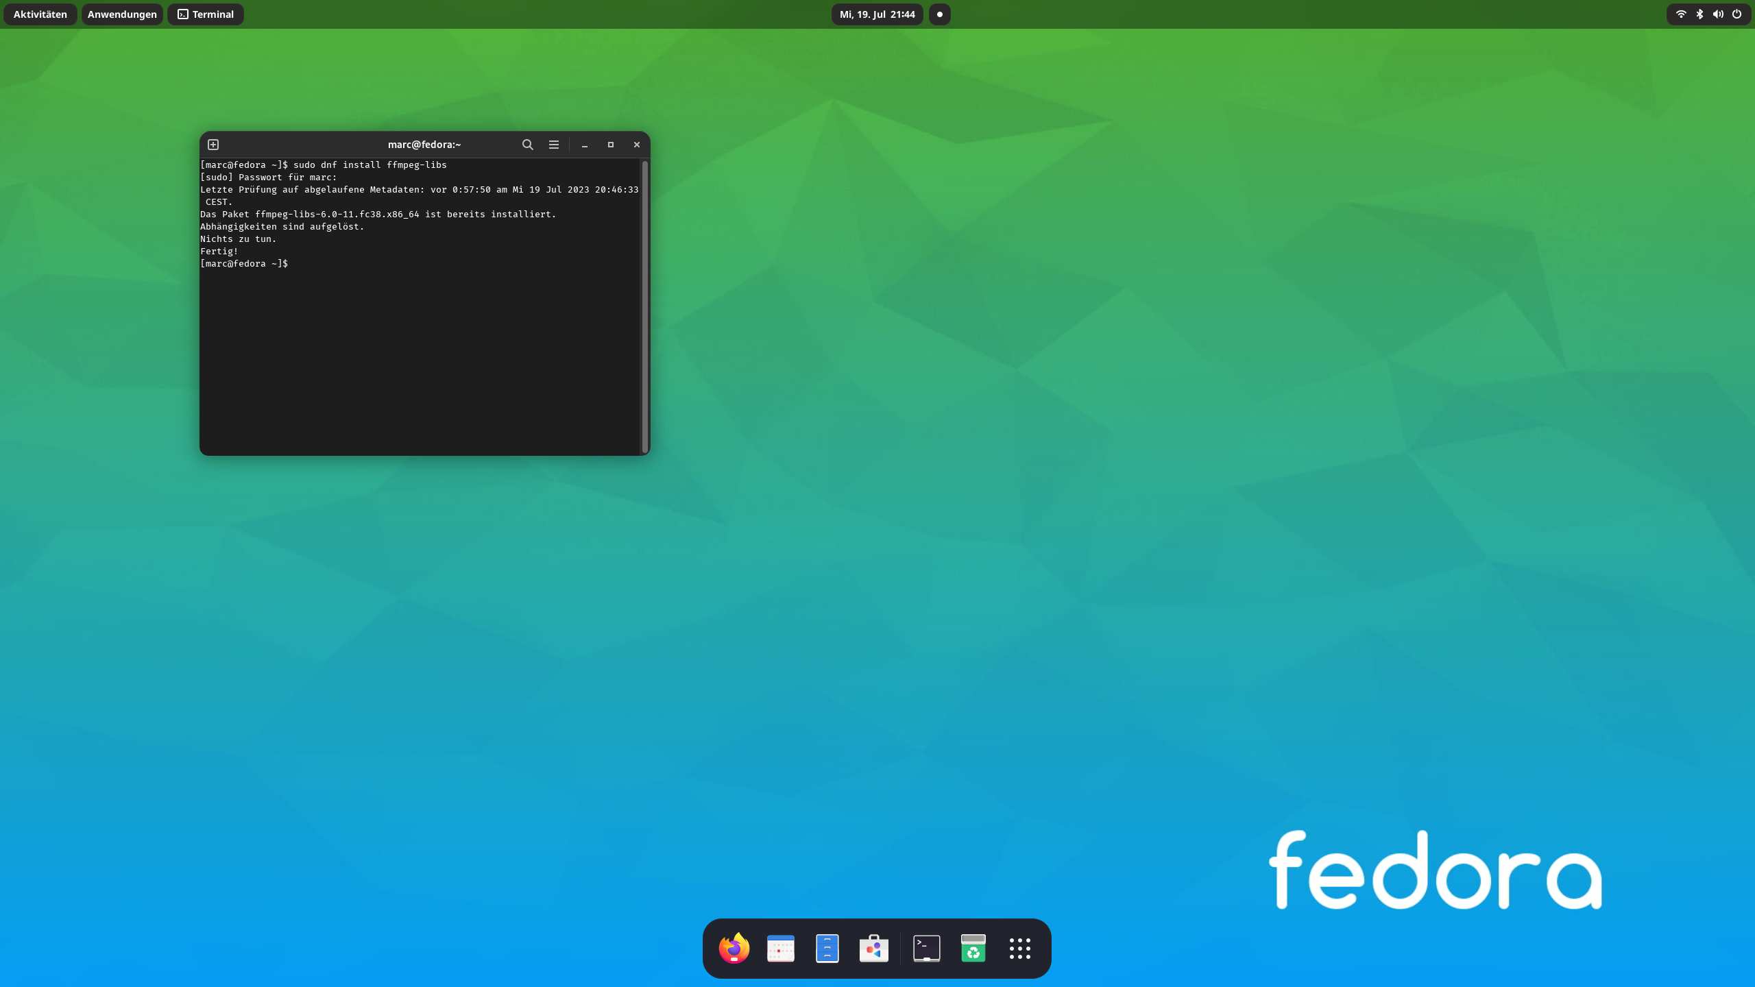This screenshot has height=987, width=1755.
Task: Open the Calendar app in dock
Action: tap(781, 949)
